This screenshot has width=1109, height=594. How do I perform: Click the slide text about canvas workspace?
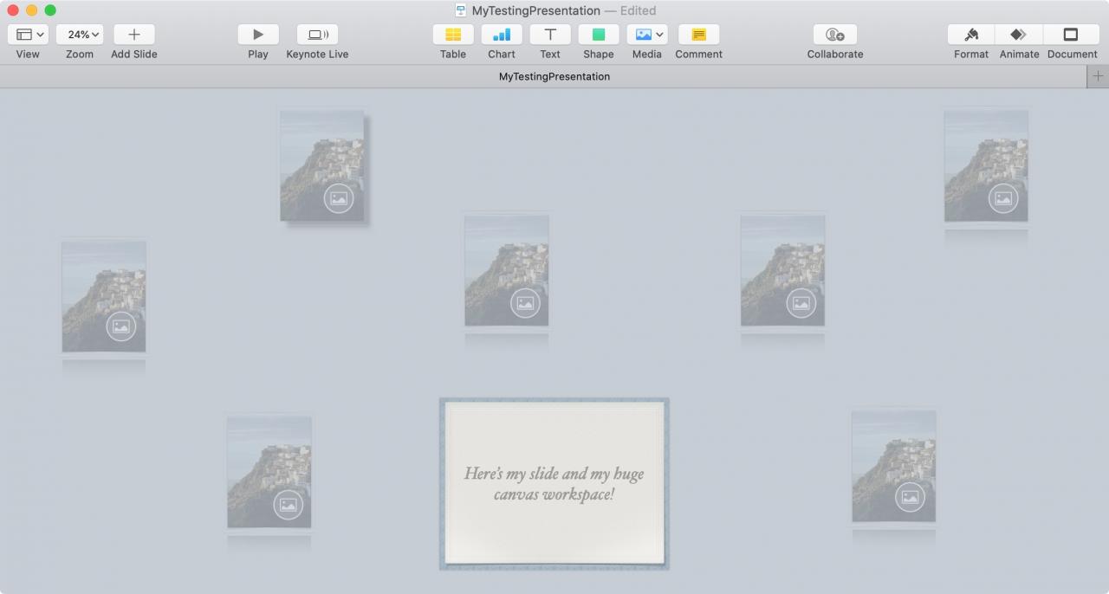pos(554,484)
